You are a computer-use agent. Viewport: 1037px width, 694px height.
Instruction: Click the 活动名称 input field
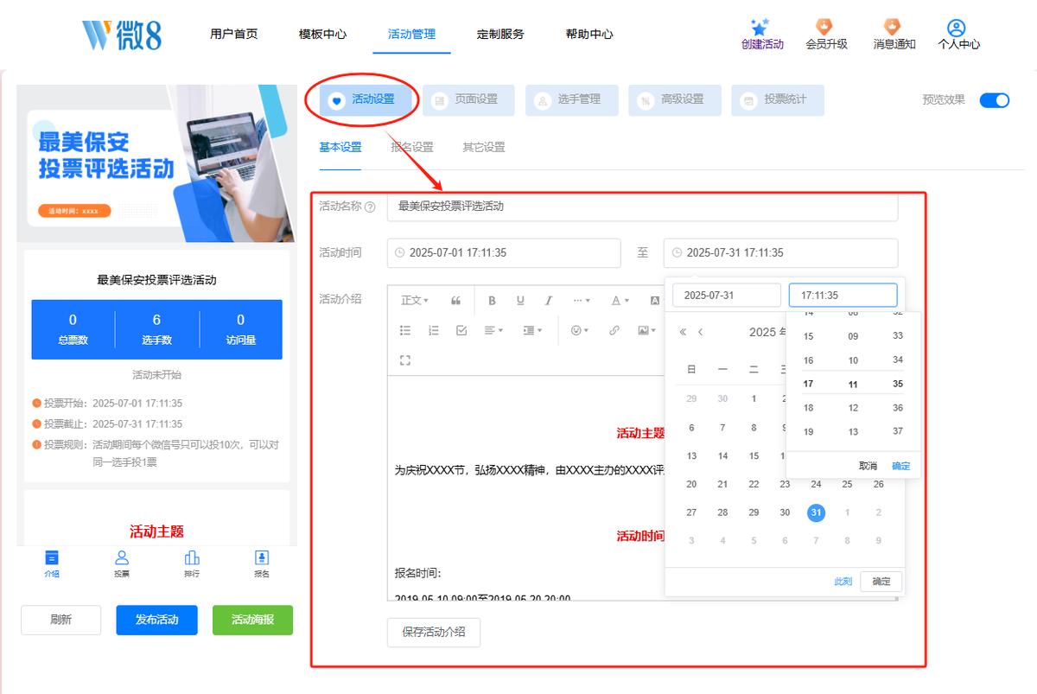(642, 207)
